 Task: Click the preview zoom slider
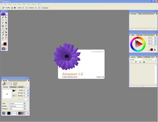[x=145, y=29]
